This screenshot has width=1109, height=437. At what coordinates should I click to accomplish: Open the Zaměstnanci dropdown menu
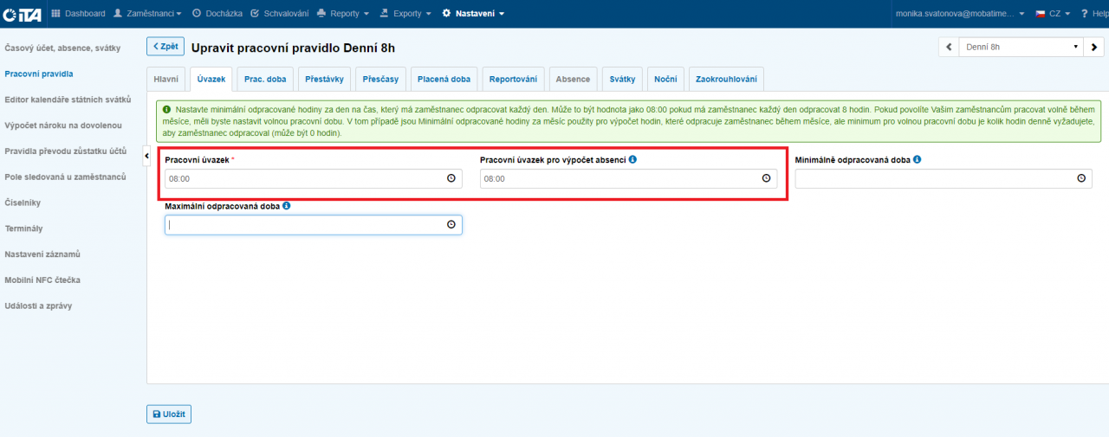point(148,13)
